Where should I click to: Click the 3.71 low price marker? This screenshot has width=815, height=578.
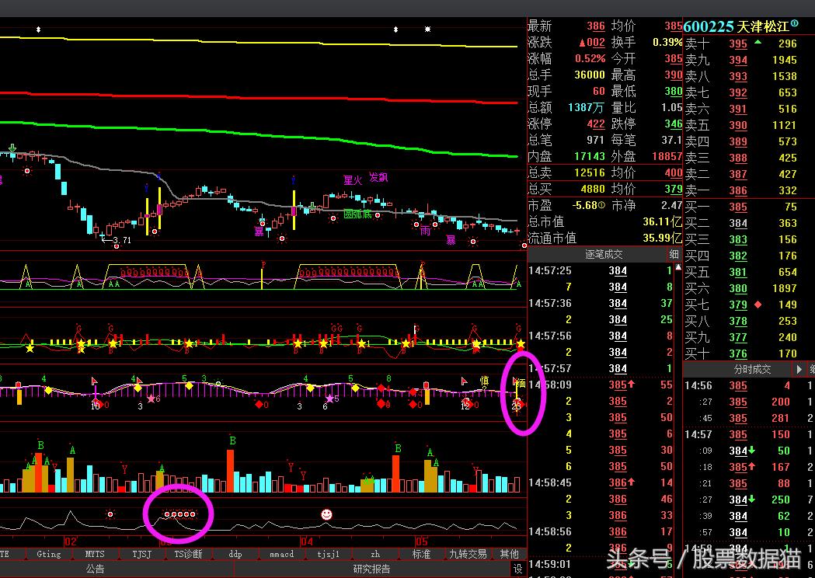122,240
